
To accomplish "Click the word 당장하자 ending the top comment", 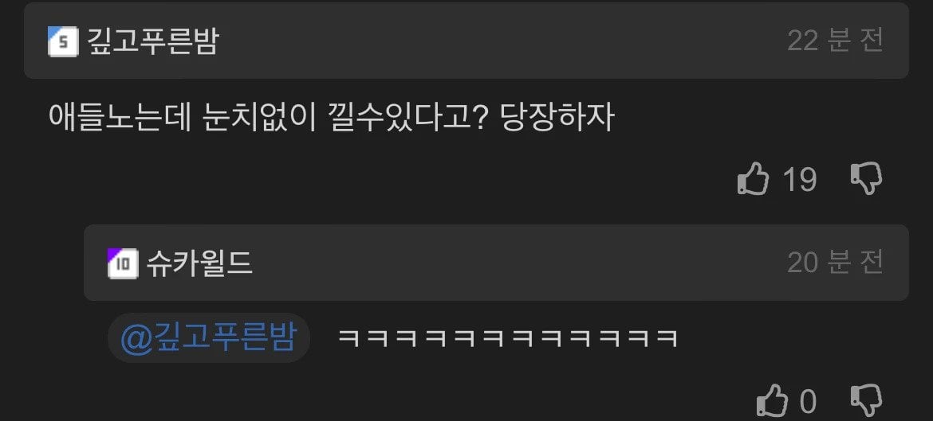I will (x=557, y=117).
